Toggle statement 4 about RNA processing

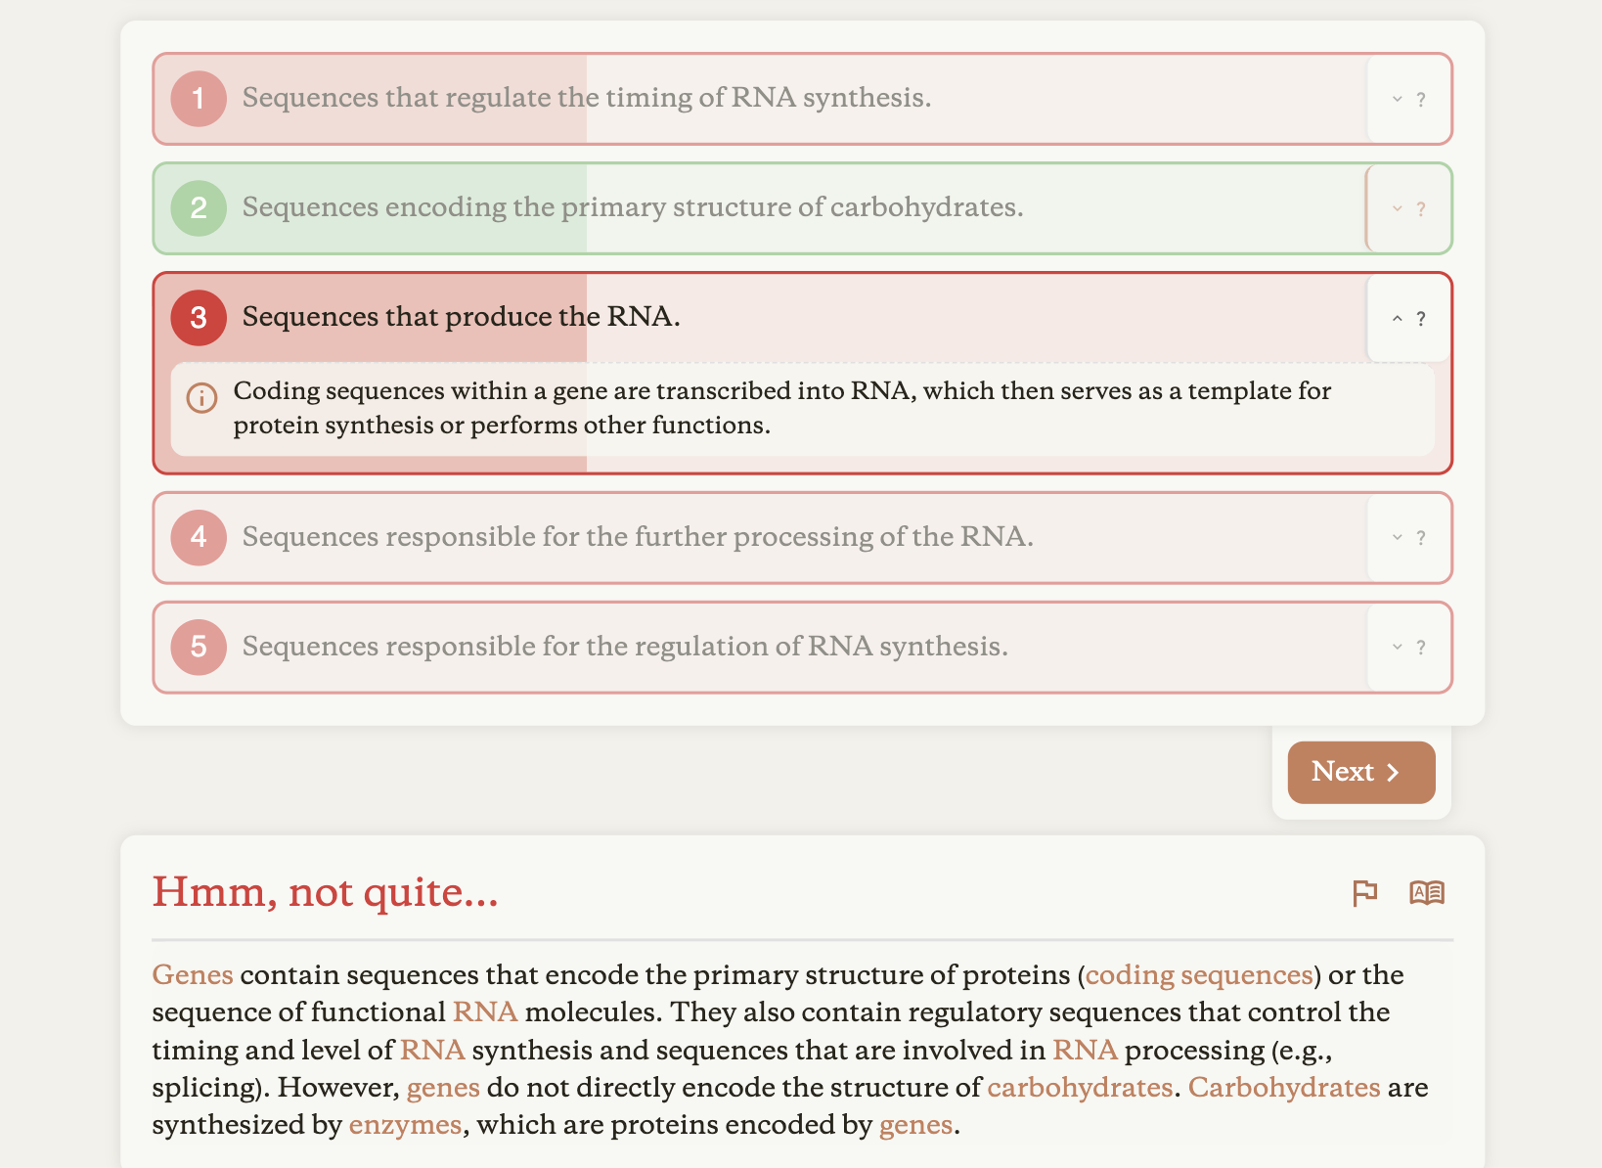coord(685,537)
